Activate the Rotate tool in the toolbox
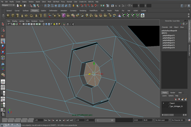 point(3,47)
